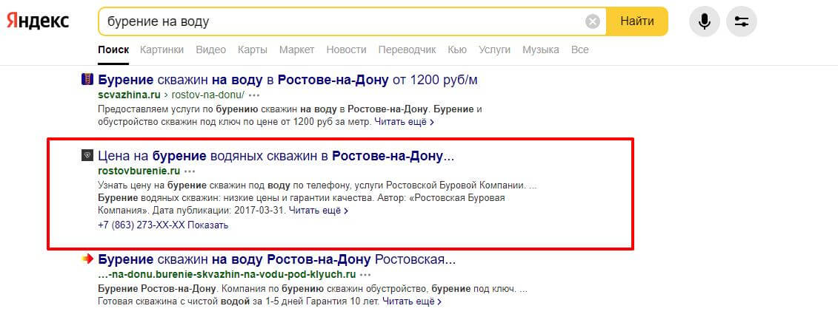The image size is (838, 317).
Task: Expand 'Читать ещё' in the third result snippet
Action: [x=412, y=301]
